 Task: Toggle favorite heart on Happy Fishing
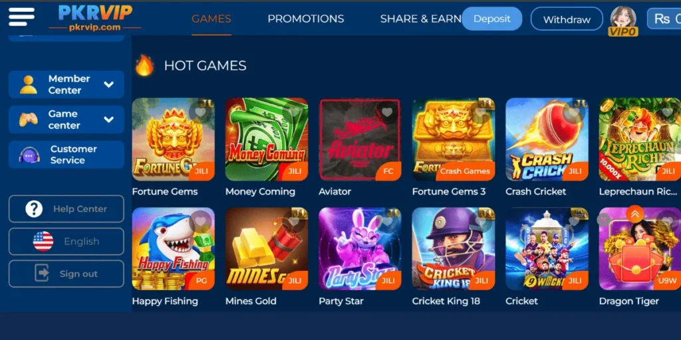200,222
